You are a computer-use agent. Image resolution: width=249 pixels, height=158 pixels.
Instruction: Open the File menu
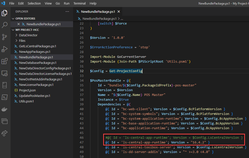(12, 3)
